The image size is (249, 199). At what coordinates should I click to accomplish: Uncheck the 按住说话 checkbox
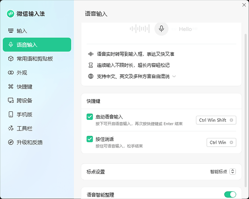90,139
